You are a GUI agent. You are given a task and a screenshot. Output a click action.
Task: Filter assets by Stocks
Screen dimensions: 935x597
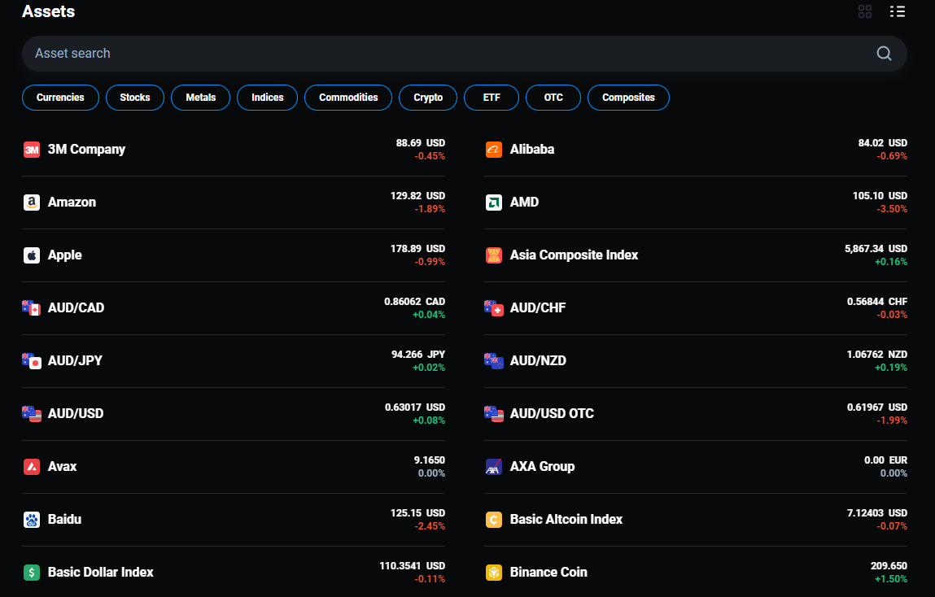tap(135, 98)
